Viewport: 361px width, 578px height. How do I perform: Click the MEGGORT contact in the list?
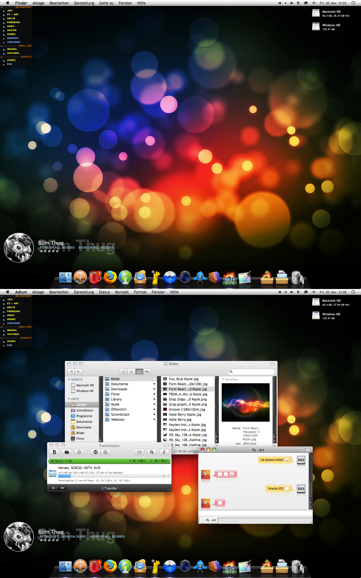point(13,38)
